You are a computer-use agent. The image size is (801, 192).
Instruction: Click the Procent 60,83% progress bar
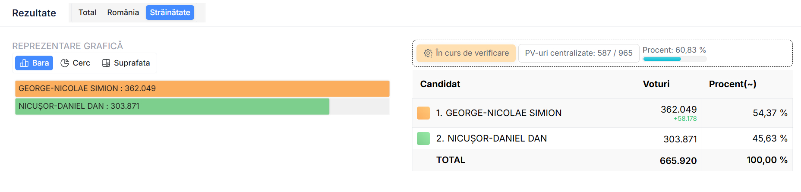click(x=674, y=59)
